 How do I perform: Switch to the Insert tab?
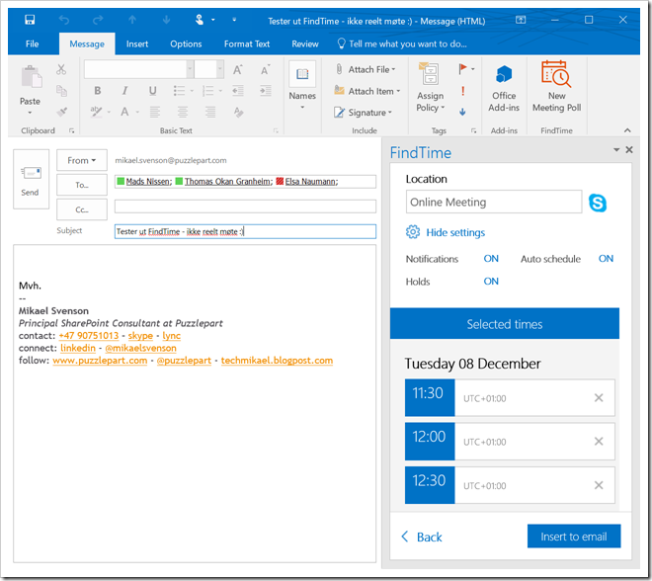(x=136, y=43)
